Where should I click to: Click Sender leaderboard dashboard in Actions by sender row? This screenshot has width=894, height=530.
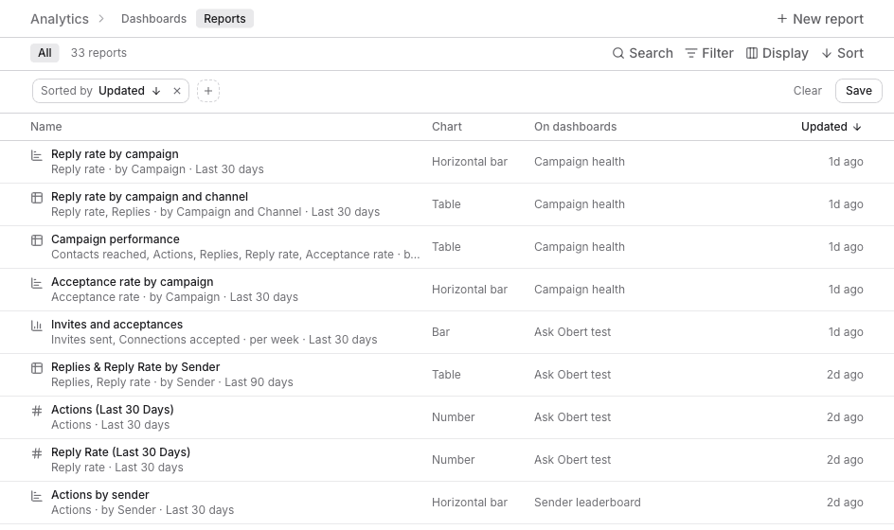coord(587,503)
